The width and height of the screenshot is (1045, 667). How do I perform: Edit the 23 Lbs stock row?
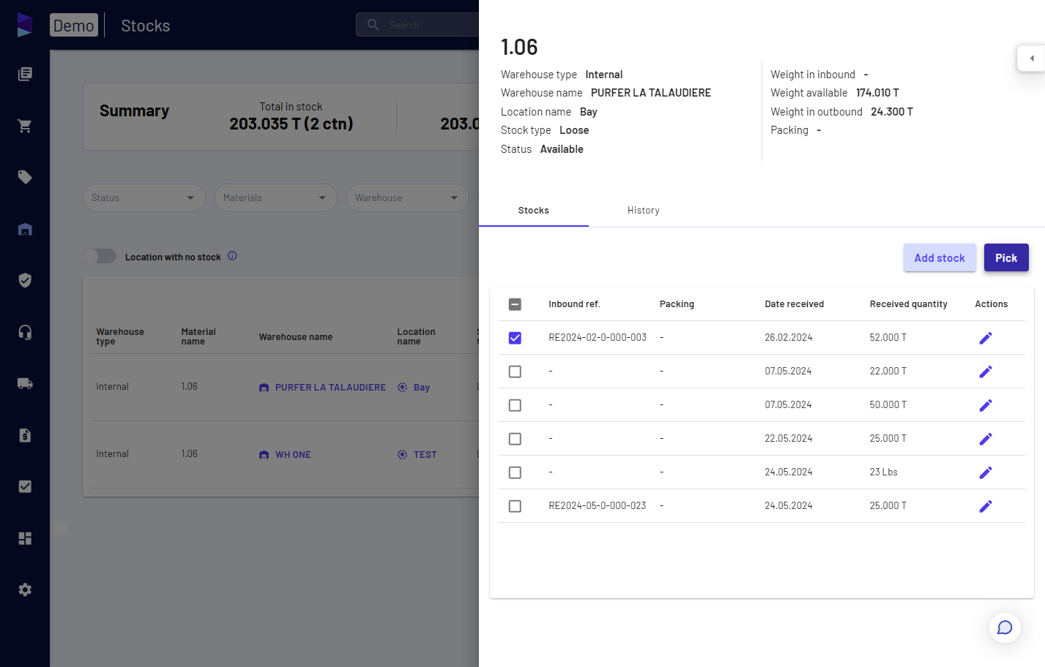pos(986,472)
